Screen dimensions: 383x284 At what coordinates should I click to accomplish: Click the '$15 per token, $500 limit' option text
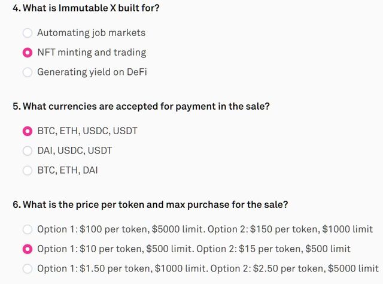(x=294, y=249)
